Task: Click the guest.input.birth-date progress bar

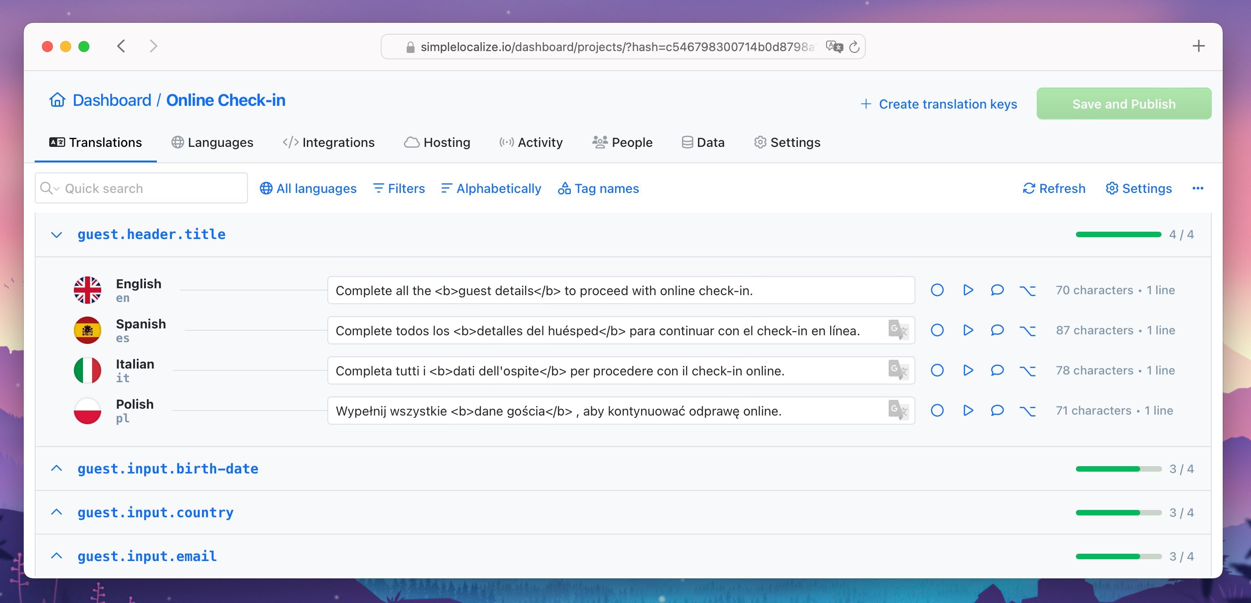Action: 1118,469
